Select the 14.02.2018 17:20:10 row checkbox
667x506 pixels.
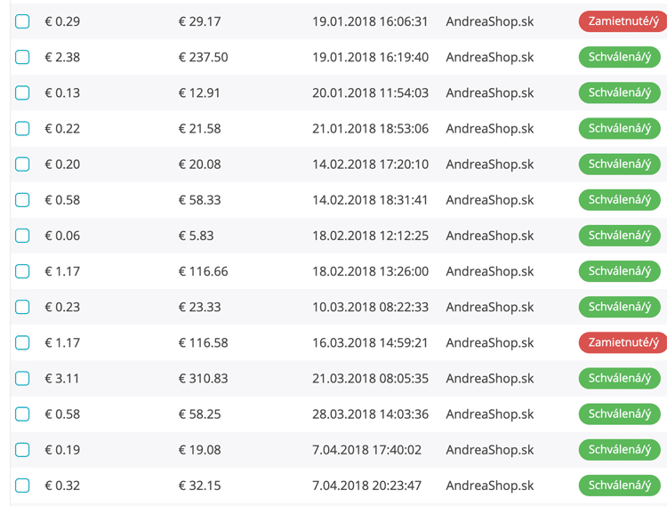[22, 164]
